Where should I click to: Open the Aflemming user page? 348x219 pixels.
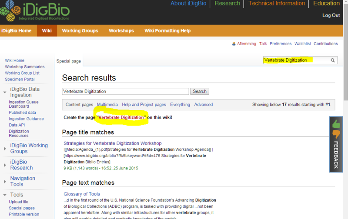[x=246, y=43]
